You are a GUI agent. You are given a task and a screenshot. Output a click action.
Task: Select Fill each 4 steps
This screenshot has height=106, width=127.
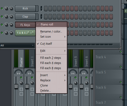tap(51, 63)
